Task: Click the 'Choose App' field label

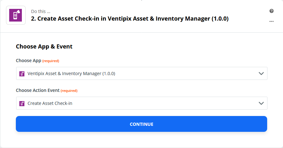Action: 29,61
